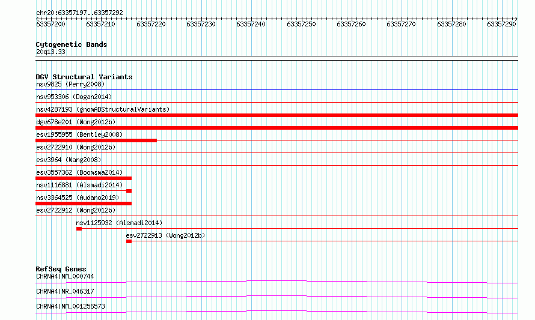Open variant esv3557362 (Boomsma2014)
Screen dimensions: 535x320
(79, 172)
